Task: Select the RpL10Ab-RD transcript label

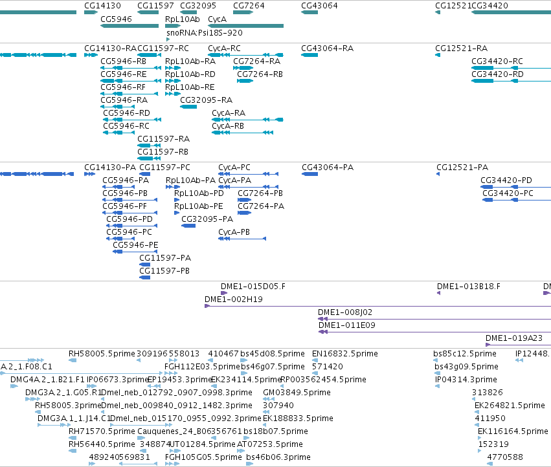Action: coord(190,74)
